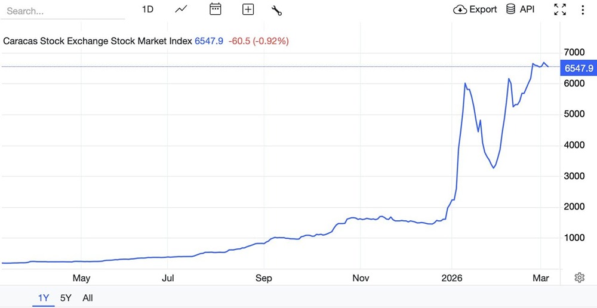Open the wrench tools menu

tap(276, 10)
